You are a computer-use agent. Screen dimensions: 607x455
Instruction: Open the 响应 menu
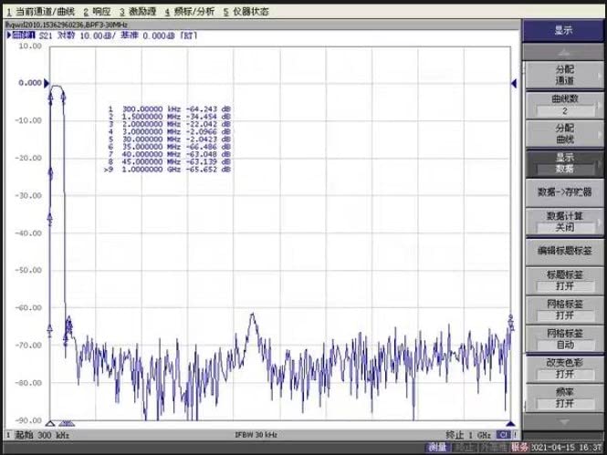point(97,12)
